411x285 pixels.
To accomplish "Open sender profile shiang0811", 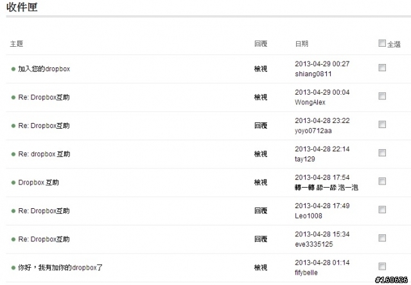I will 313,74.
